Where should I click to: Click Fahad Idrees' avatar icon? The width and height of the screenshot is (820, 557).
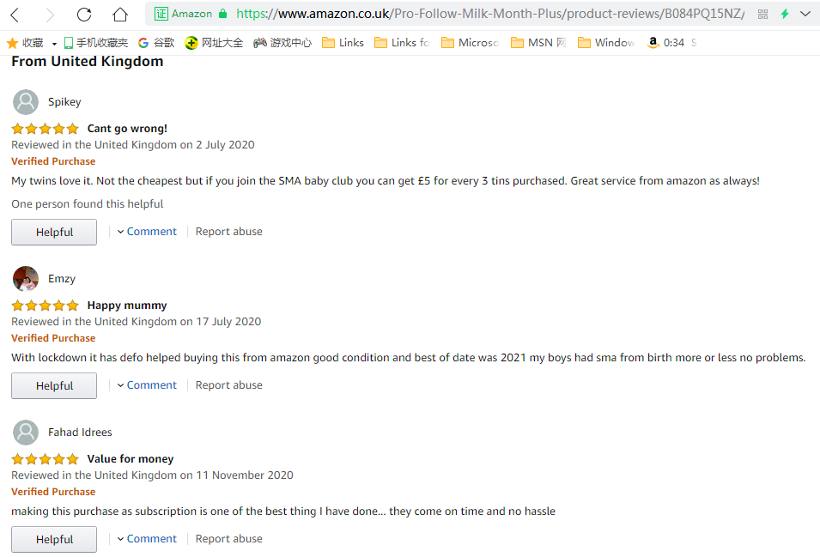[26, 433]
